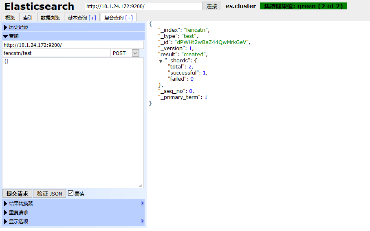Edit the fencatn/test path field
This screenshot has width=370, height=231.
(56, 53)
